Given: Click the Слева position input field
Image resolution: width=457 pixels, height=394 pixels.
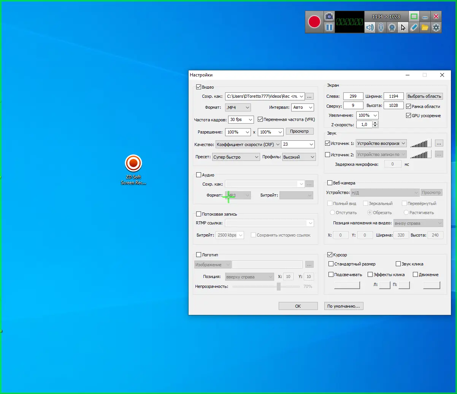Looking at the screenshot, I should (353, 96).
